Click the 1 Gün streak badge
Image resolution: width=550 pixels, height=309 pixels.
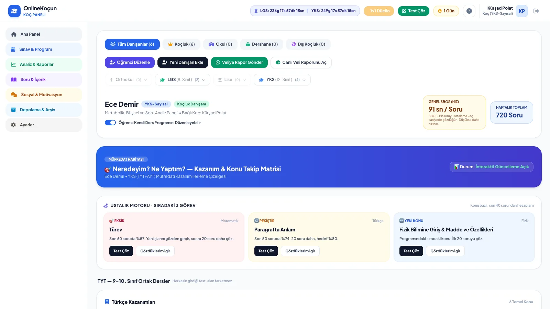pyautogui.click(x=446, y=11)
